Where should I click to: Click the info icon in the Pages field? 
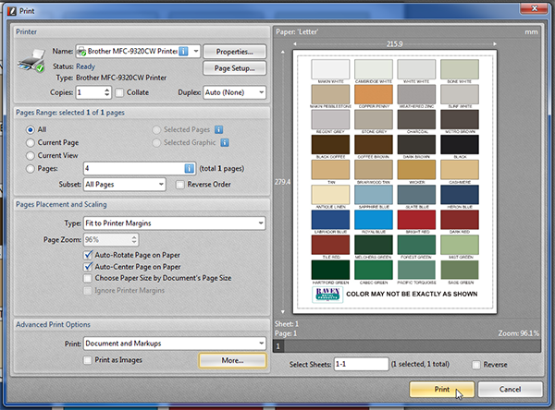pyautogui.click(x=190, y=169)
